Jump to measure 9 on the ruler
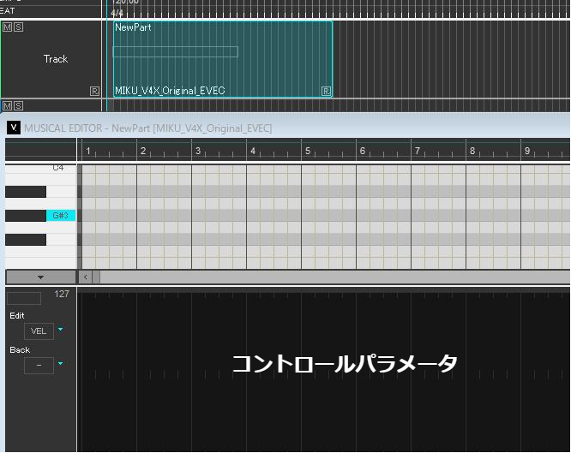571x453 pixels. pos(527,151)
